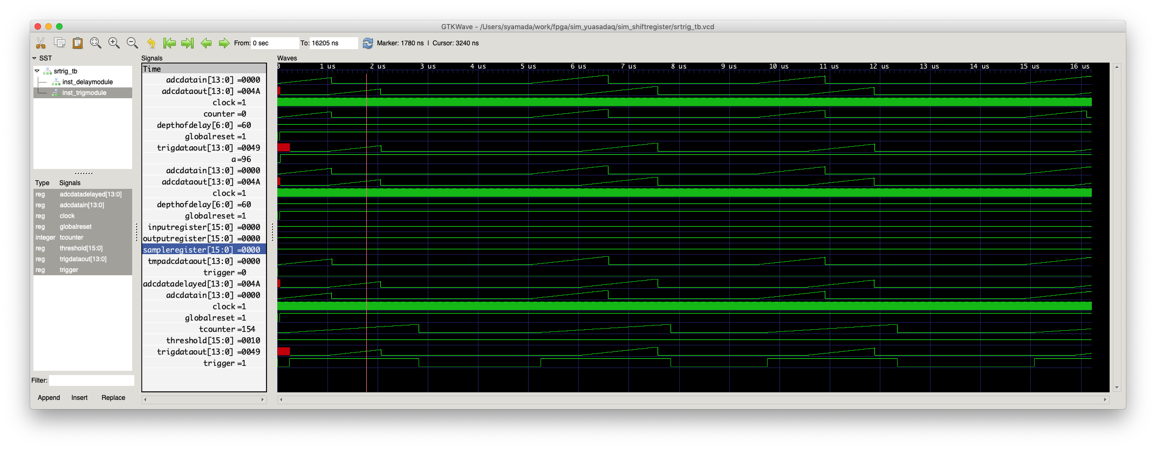Click the 5 us mark on the time ruler
Viewport: 1156px width, 449px height.
(528, 66)
